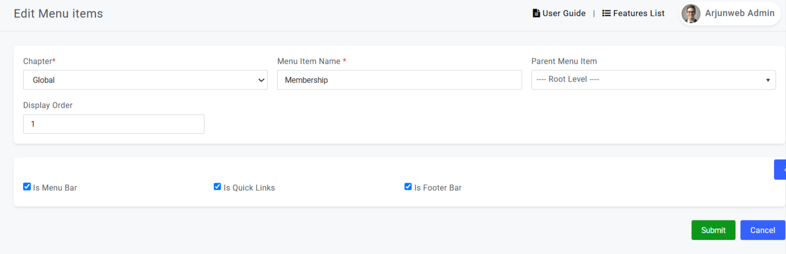Focus the Menu Item Name field

click(399, 80)
